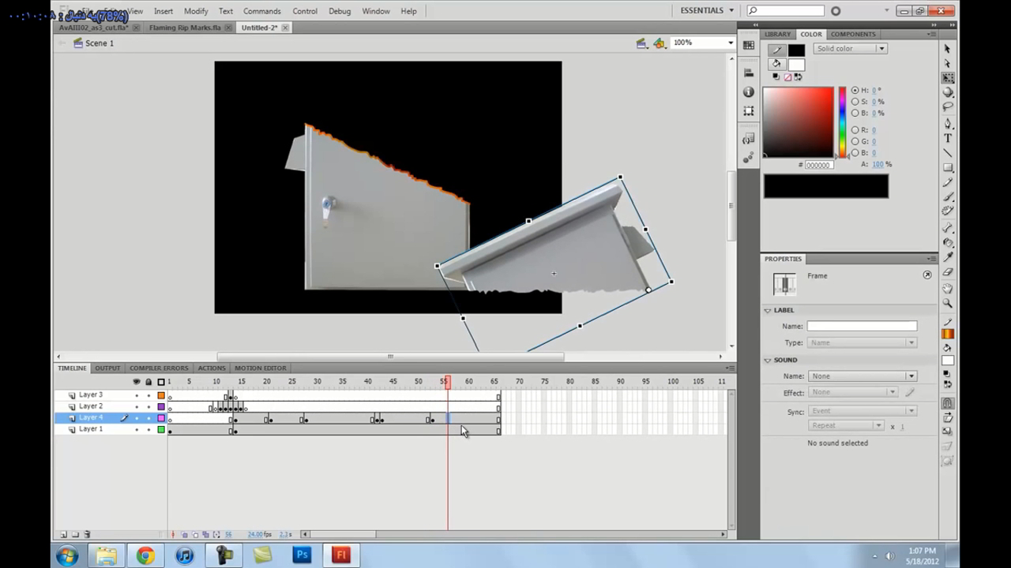This screenshot has width=1011, height=568.
Task: Collapse the SOUND section
Action: coord(767,360)
